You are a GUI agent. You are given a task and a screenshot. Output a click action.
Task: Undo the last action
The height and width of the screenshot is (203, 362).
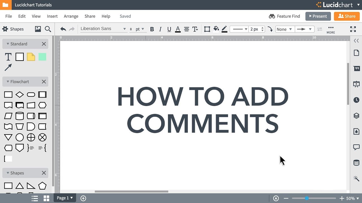(63, 29)
